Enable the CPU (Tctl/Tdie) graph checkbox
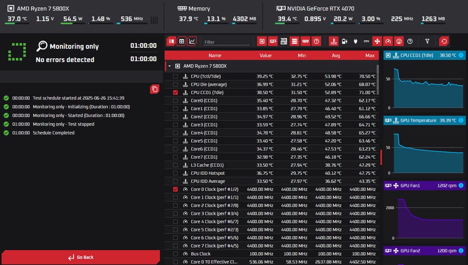The height and width of the screenshot is (265, 468). coord(175,76)
